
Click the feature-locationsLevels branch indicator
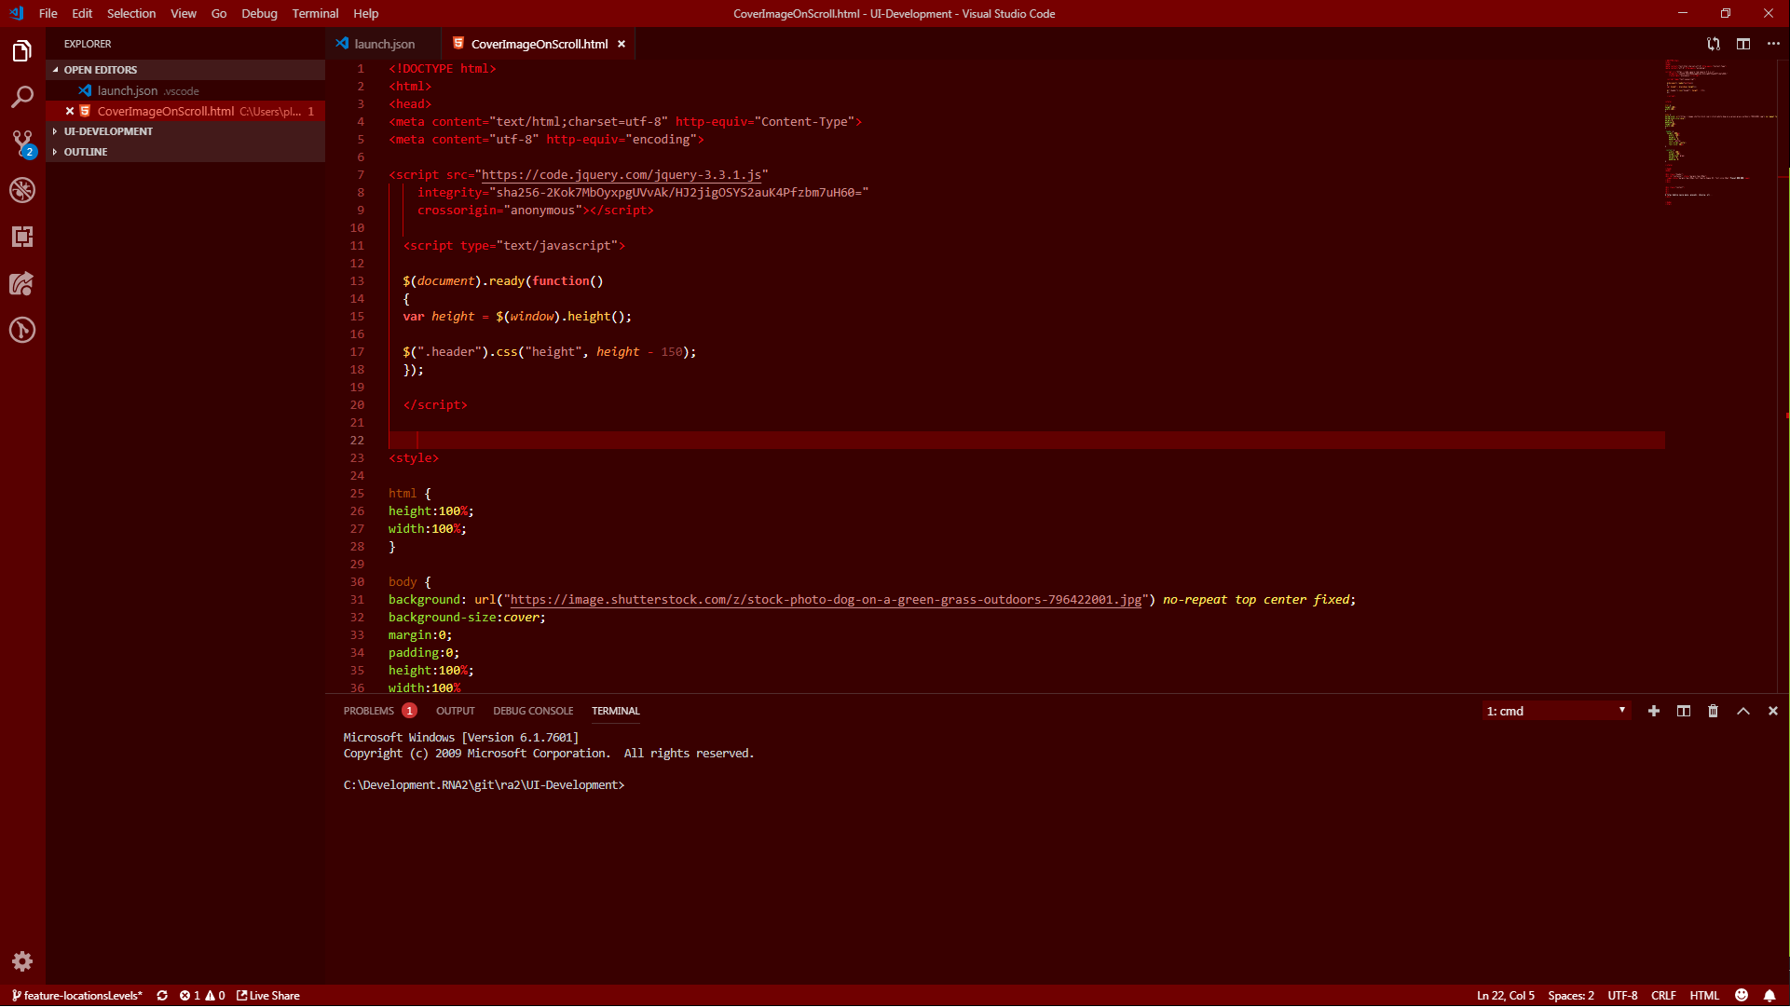(x=77, y=996)
